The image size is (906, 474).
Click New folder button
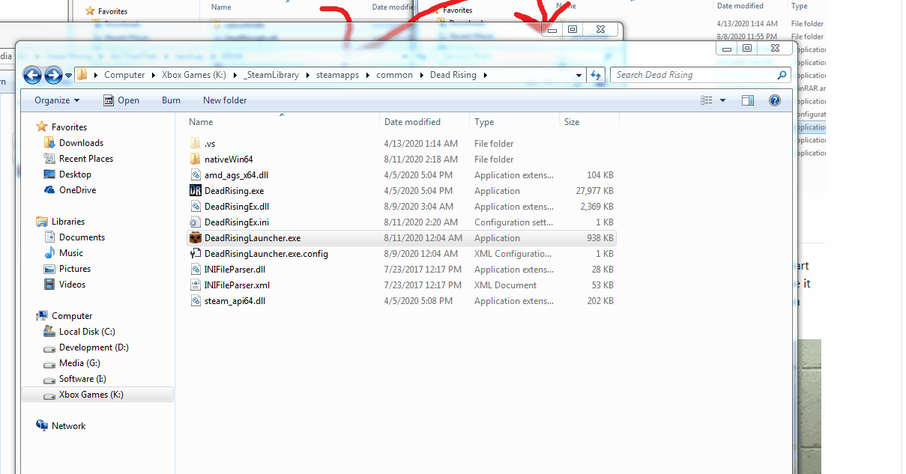point(225,100)
